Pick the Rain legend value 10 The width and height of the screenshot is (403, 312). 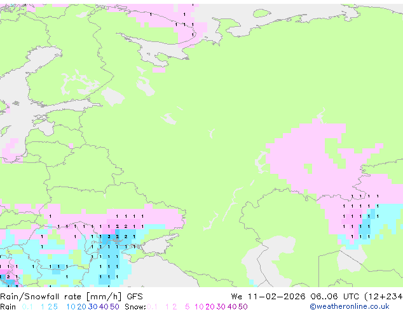pyautogui.click(x=71, y=307)
